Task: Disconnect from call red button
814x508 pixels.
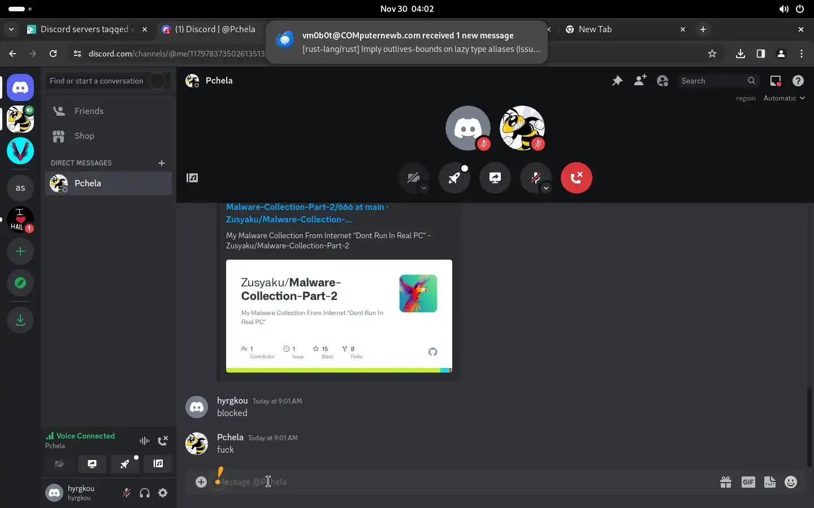Action: point(577,178)
